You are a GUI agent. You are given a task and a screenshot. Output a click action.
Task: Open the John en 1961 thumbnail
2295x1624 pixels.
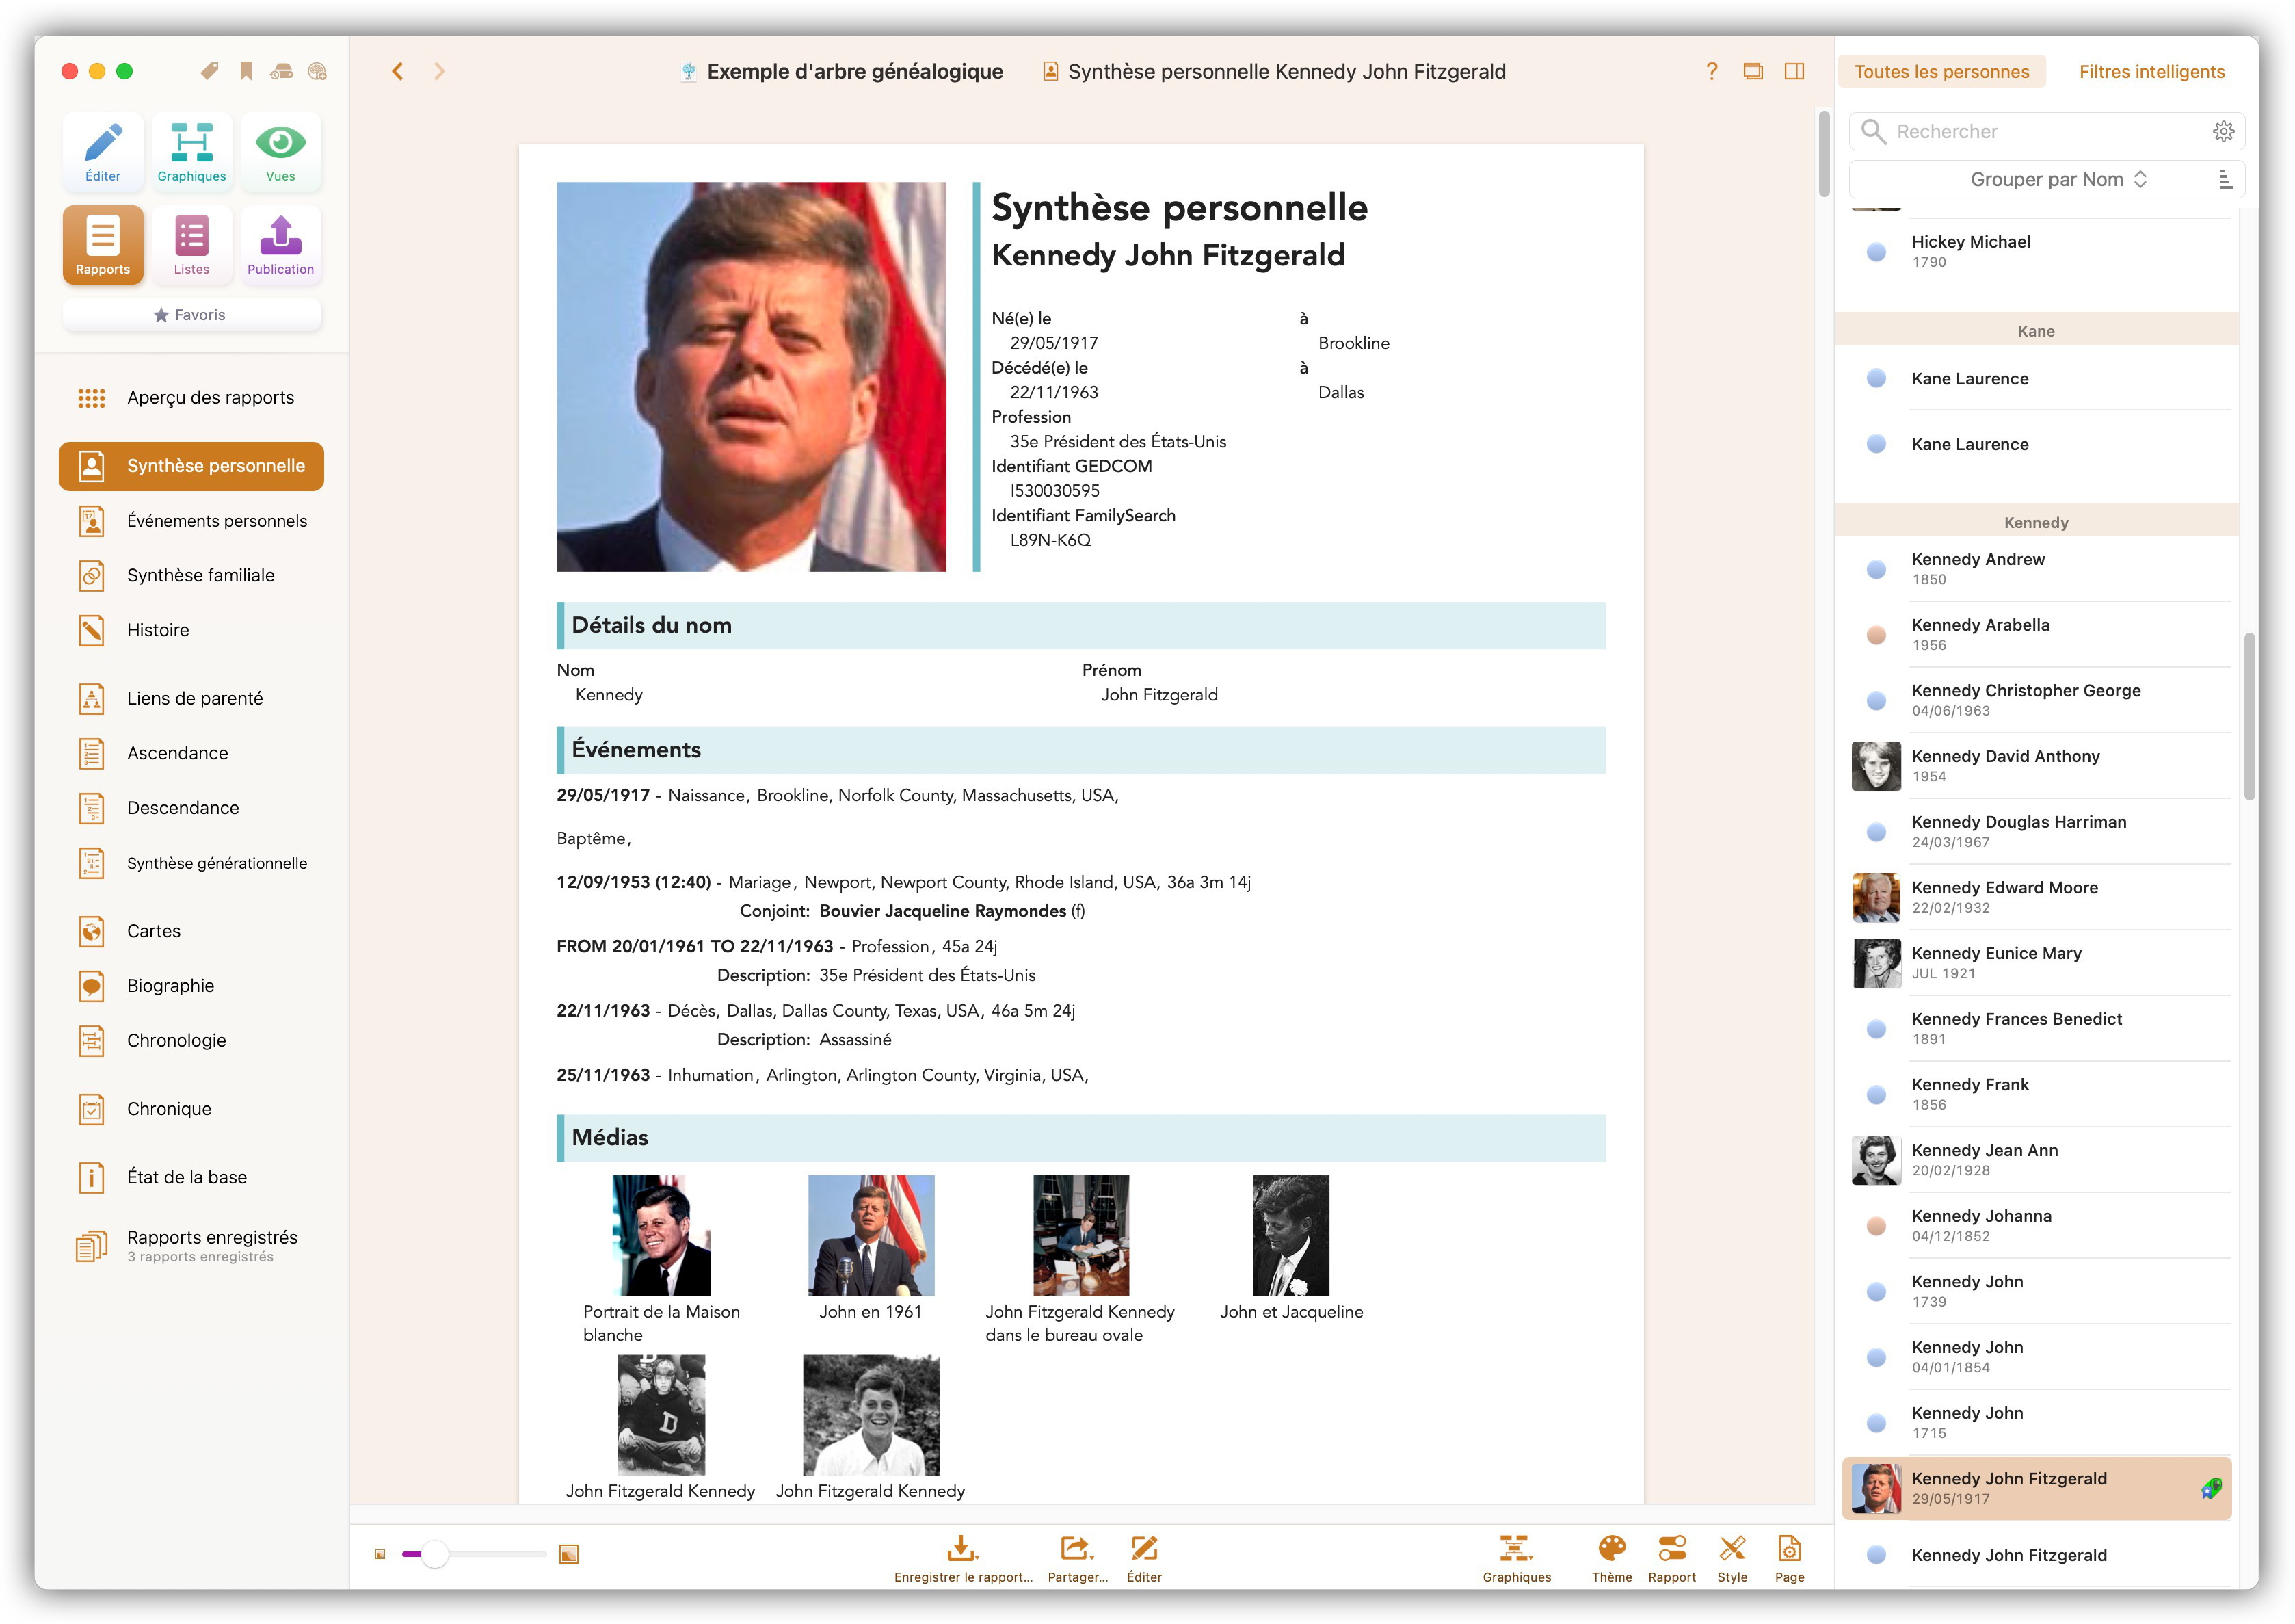871,1235
